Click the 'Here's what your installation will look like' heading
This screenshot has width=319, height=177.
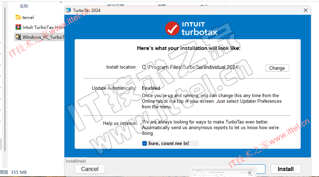click(189, 48)
